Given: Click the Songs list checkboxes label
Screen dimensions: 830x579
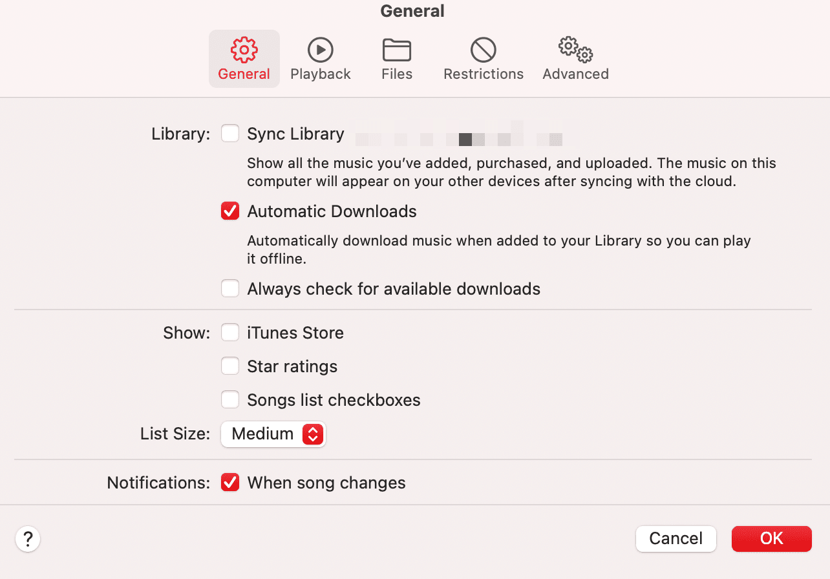Looking at the screenshot, I should tap(334, 400).
